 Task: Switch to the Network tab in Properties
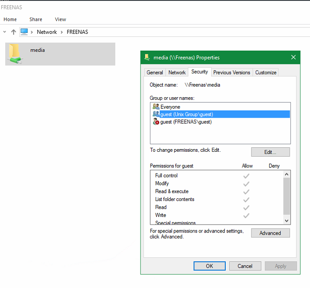tap(177, 72)
